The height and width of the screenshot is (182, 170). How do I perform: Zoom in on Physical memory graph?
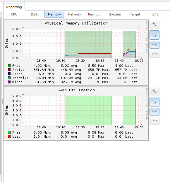[154, 24]
